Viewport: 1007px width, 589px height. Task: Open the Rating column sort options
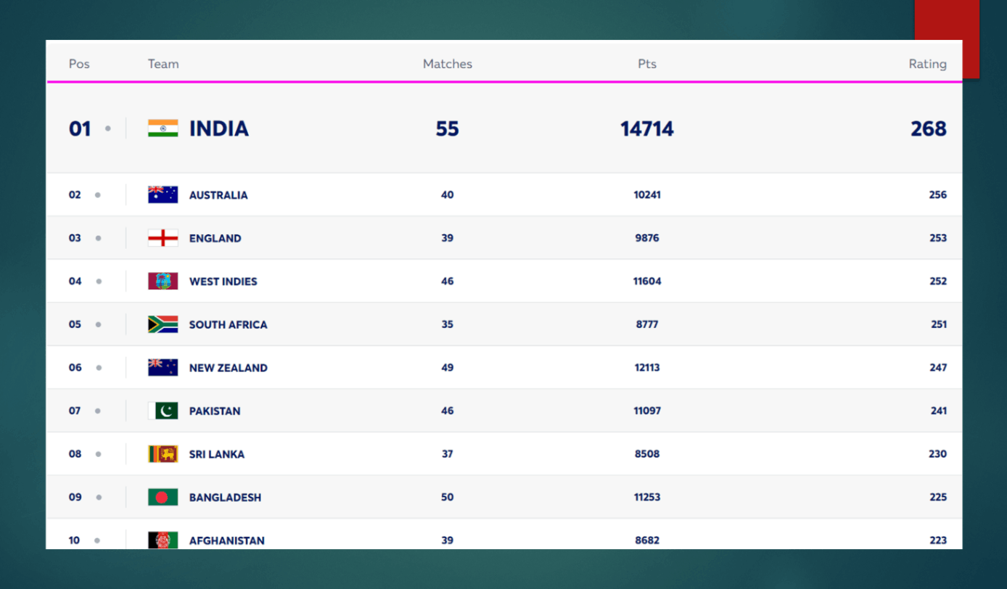[927, 64]
